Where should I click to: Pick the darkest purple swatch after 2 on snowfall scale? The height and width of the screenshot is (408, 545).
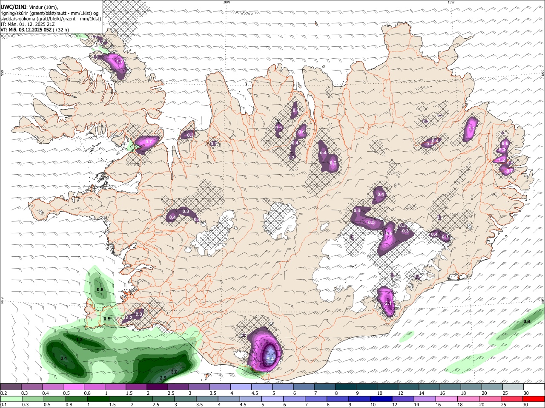pos(157,387)
